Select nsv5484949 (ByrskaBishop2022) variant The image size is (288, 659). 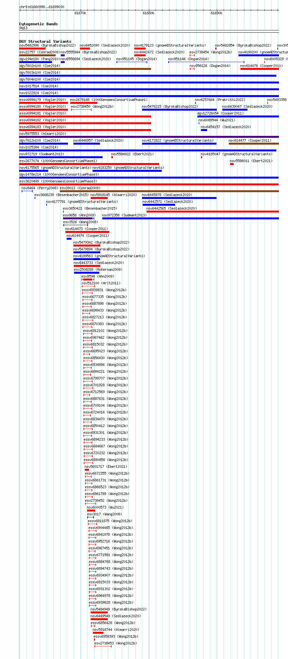pyautogui.click(x=118, y=610)
